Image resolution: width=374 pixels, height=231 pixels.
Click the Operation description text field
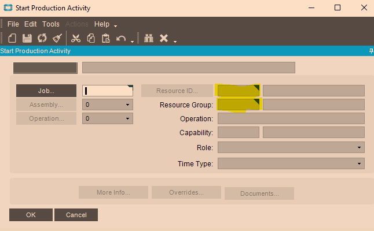click(x=291, y=118)
